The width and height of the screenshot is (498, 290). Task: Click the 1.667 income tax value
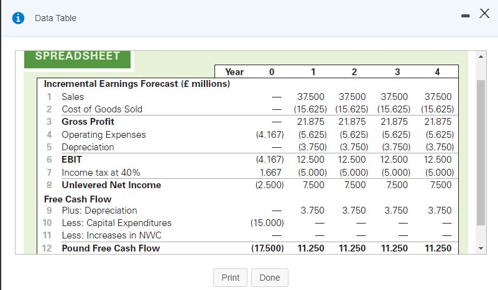[x=270, y=173]
